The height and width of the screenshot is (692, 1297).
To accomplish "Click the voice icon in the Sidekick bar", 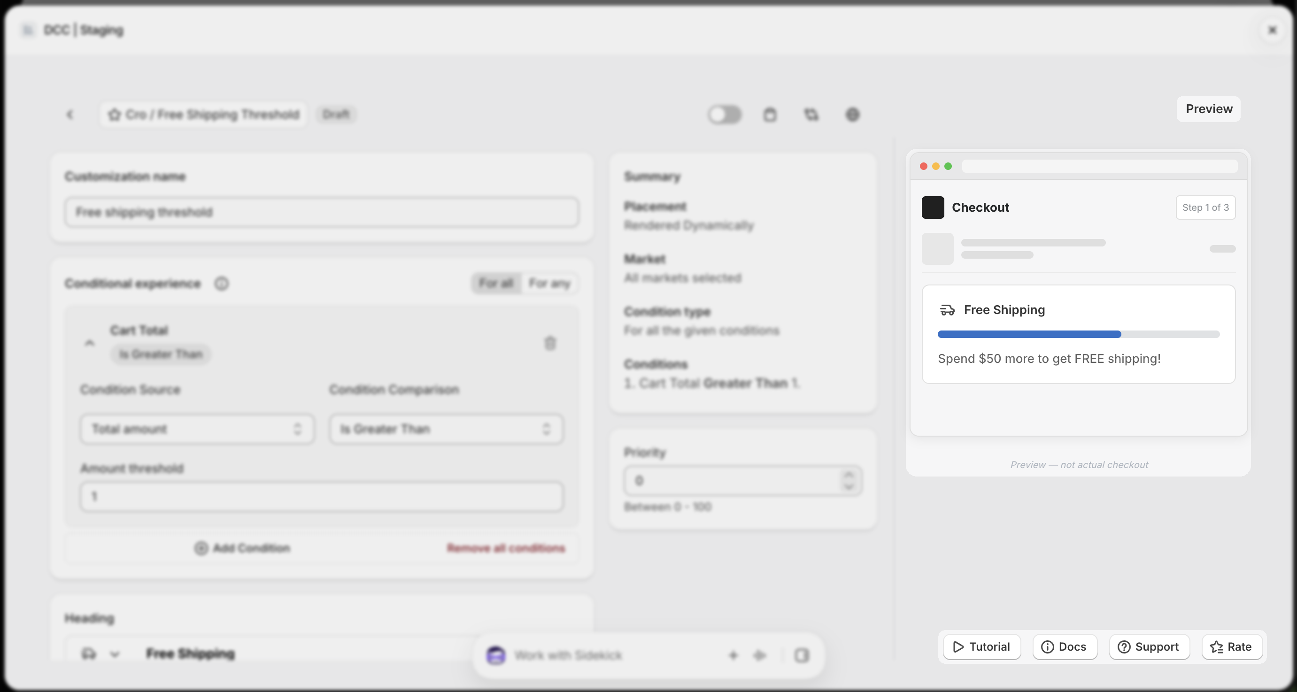I will pos(760,655).
